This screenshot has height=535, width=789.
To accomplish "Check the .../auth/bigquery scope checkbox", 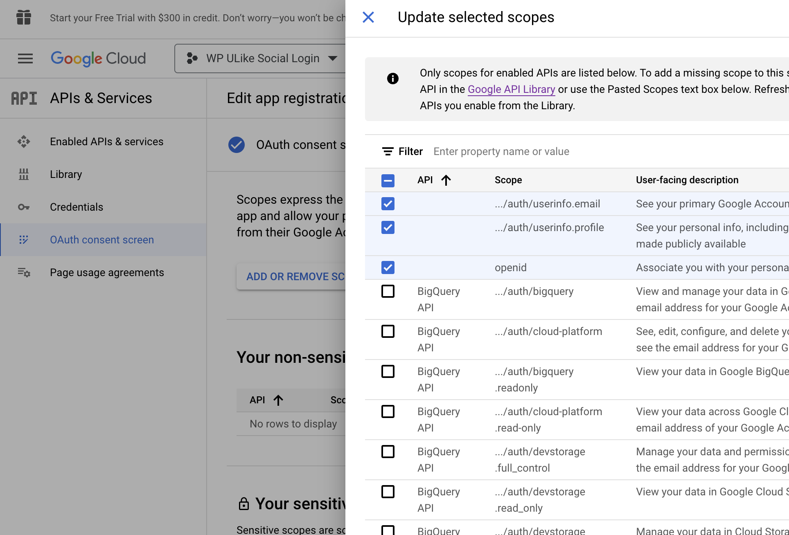I will (388, 291).
